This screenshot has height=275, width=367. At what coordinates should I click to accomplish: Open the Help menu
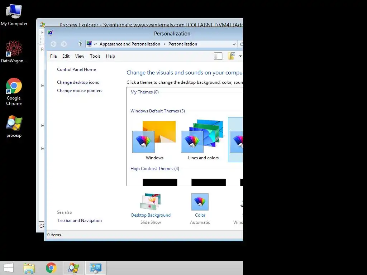(110, 56)
